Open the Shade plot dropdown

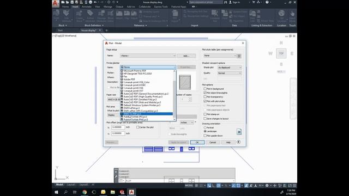tap(230, 68)
